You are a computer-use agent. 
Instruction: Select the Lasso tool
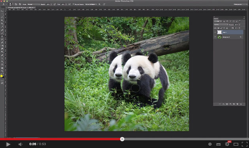click(2, 17)
